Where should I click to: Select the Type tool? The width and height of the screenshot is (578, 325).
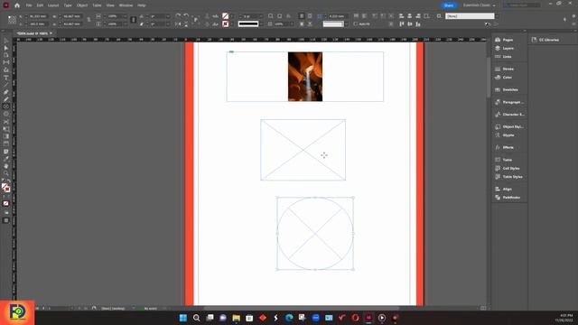pos(6,78)
